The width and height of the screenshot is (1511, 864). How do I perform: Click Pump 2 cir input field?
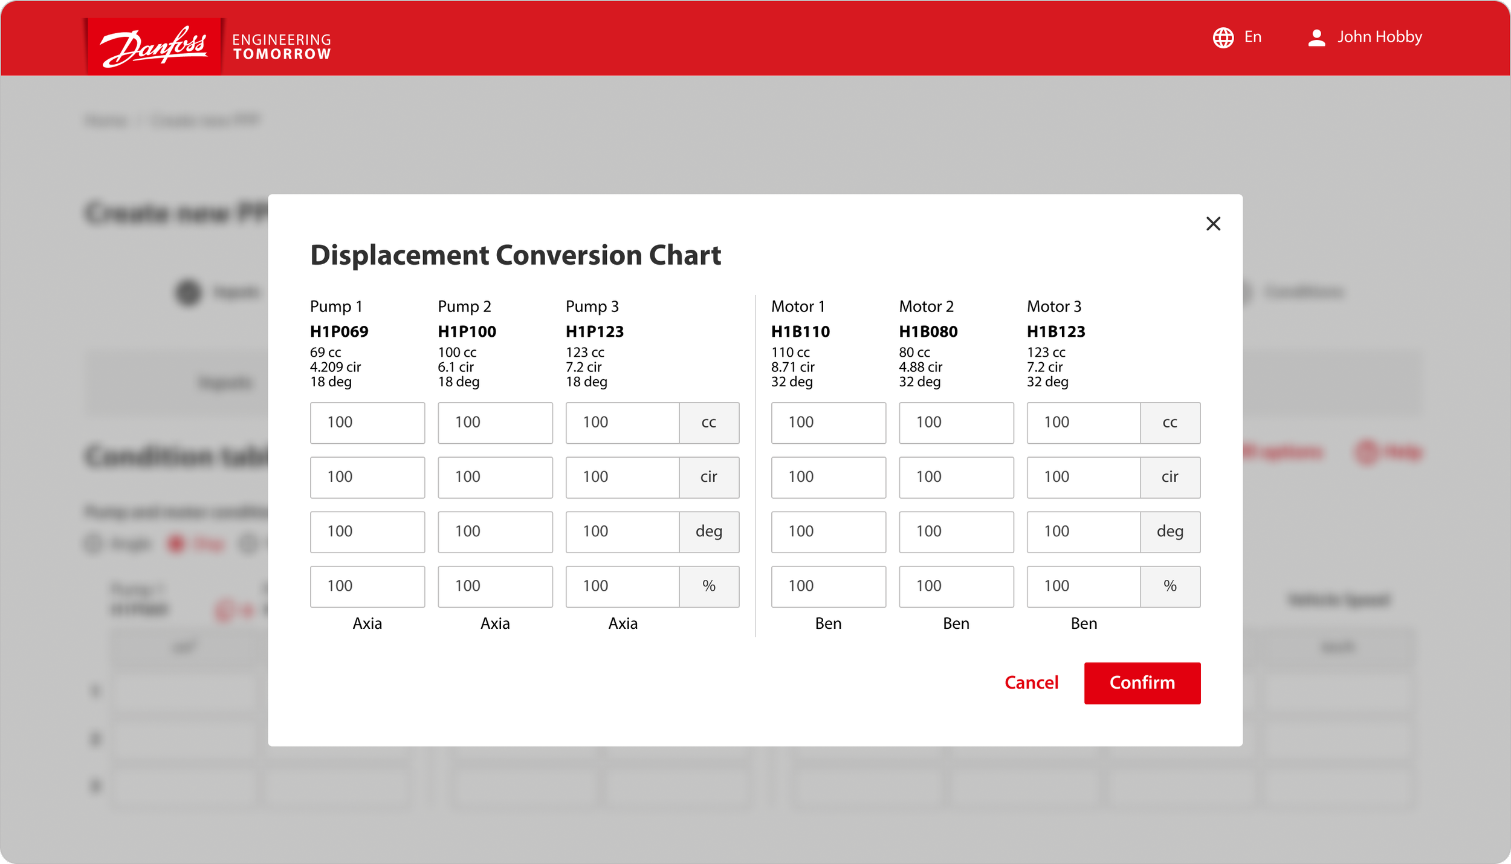[494, 477]
